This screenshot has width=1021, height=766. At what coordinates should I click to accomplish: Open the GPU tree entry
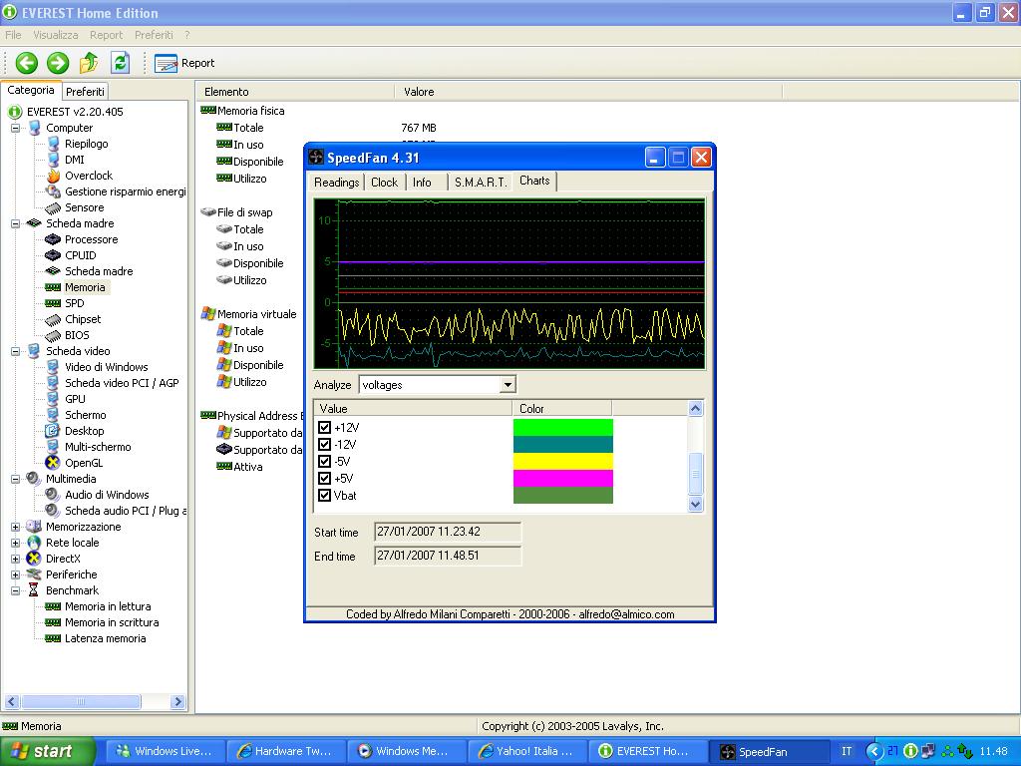pos(75,399)
